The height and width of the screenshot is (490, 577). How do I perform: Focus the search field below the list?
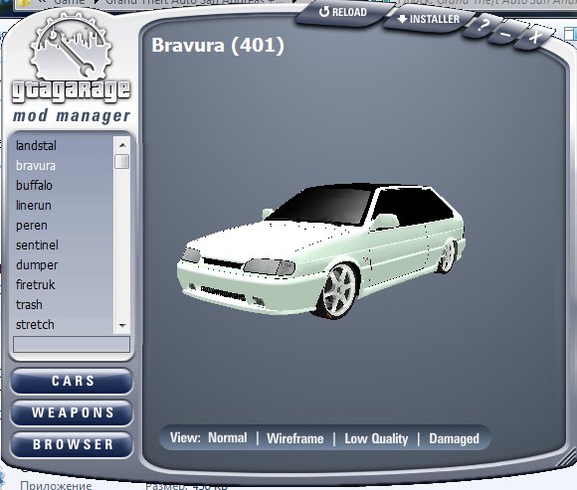72,345
